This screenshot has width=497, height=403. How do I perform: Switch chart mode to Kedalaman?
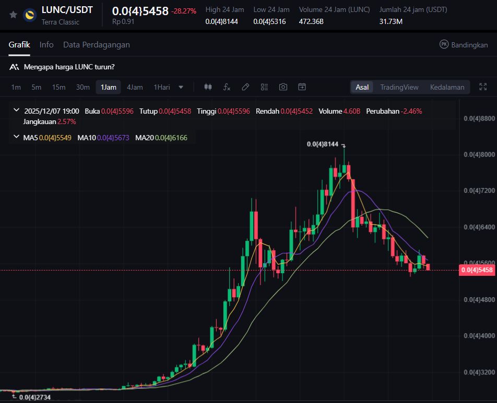pyautogui.click(x=447, y=87)
